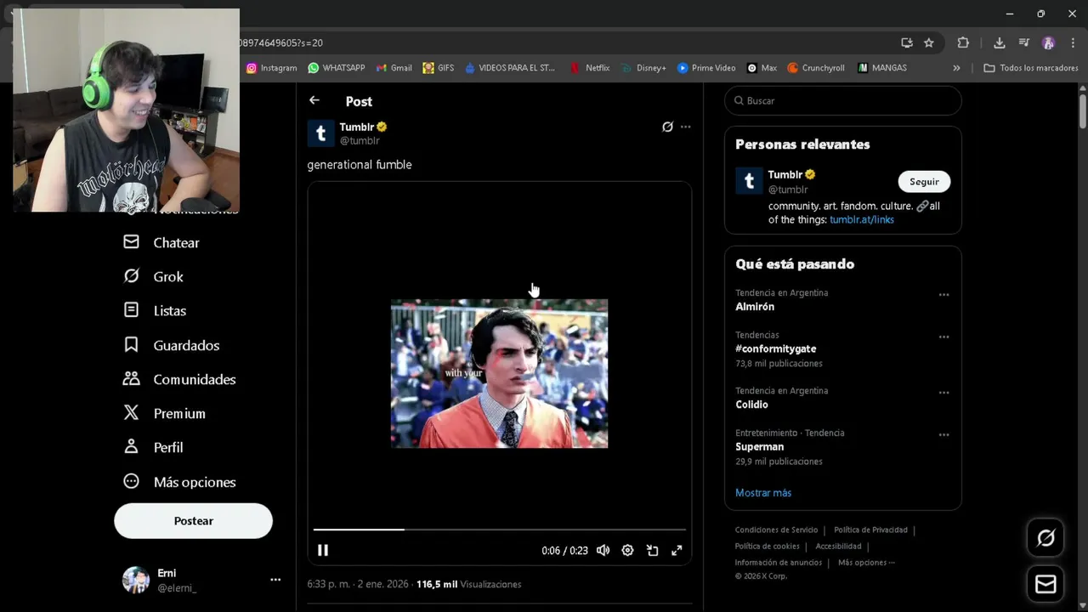Open Crunchyroll bookmark

(816, 68)
